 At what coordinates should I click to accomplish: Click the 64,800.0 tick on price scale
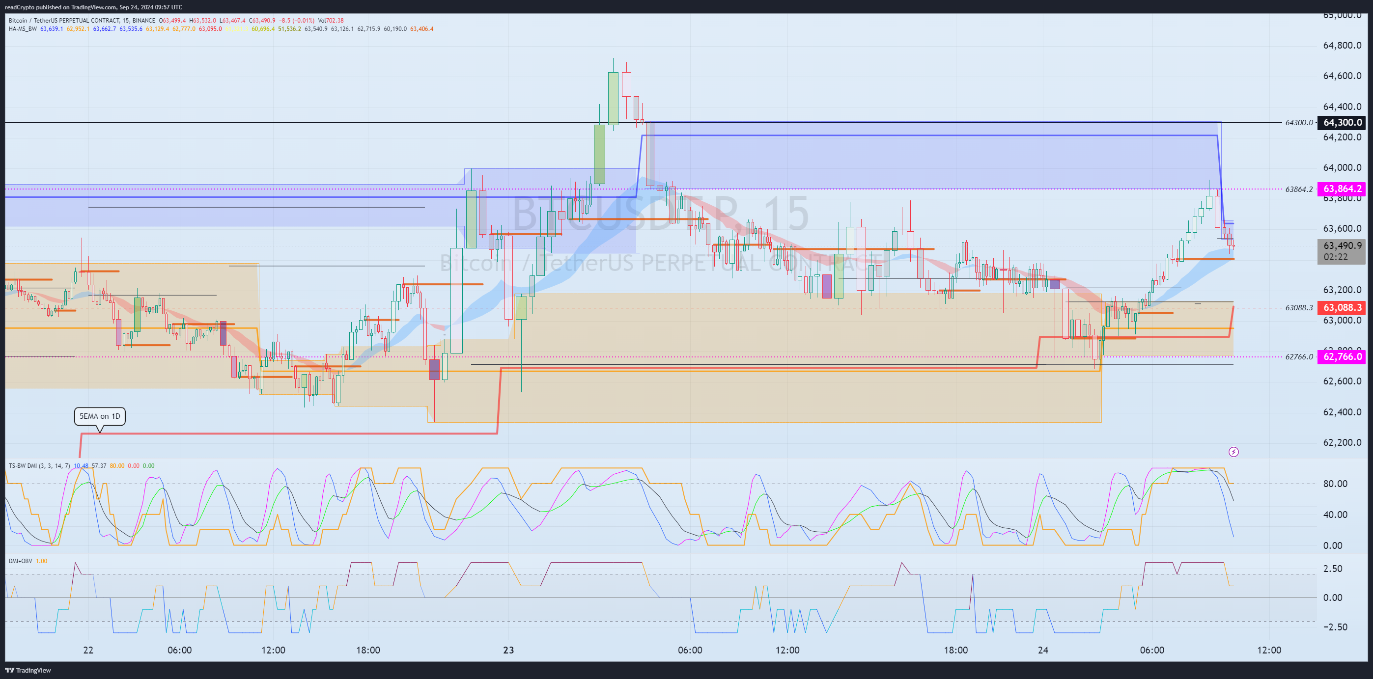pos(1342,45)
